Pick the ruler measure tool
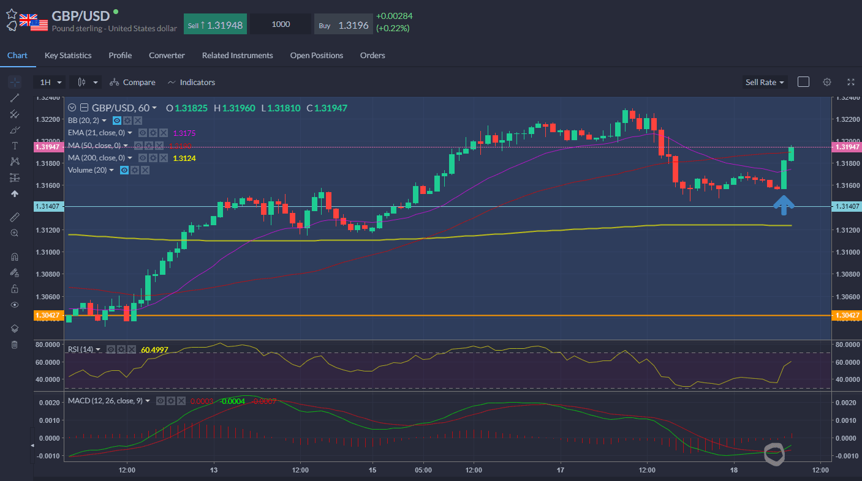This screenshot has width=862, height=481. [x=15, y=217]
